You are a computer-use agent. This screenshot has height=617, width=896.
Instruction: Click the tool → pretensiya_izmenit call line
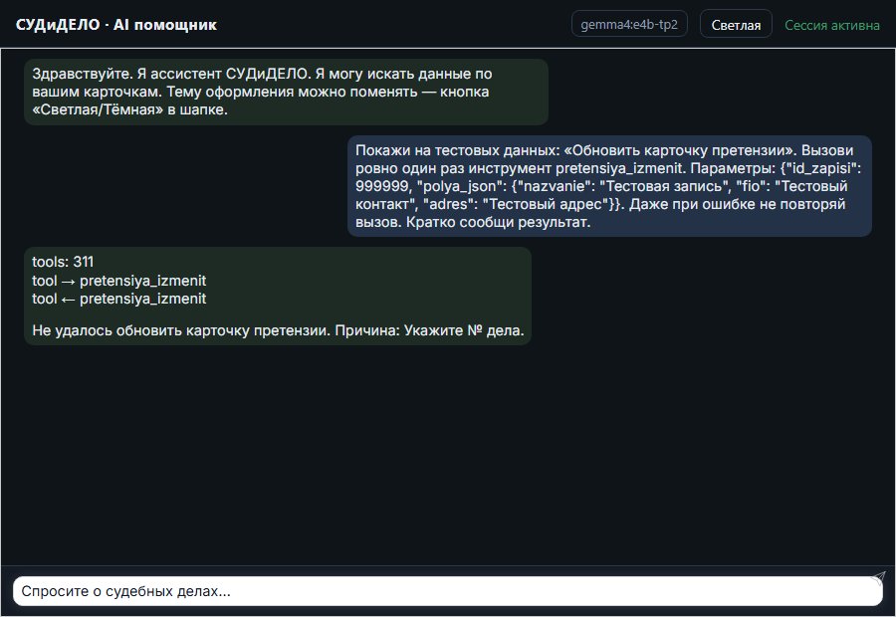pos(118,281)
